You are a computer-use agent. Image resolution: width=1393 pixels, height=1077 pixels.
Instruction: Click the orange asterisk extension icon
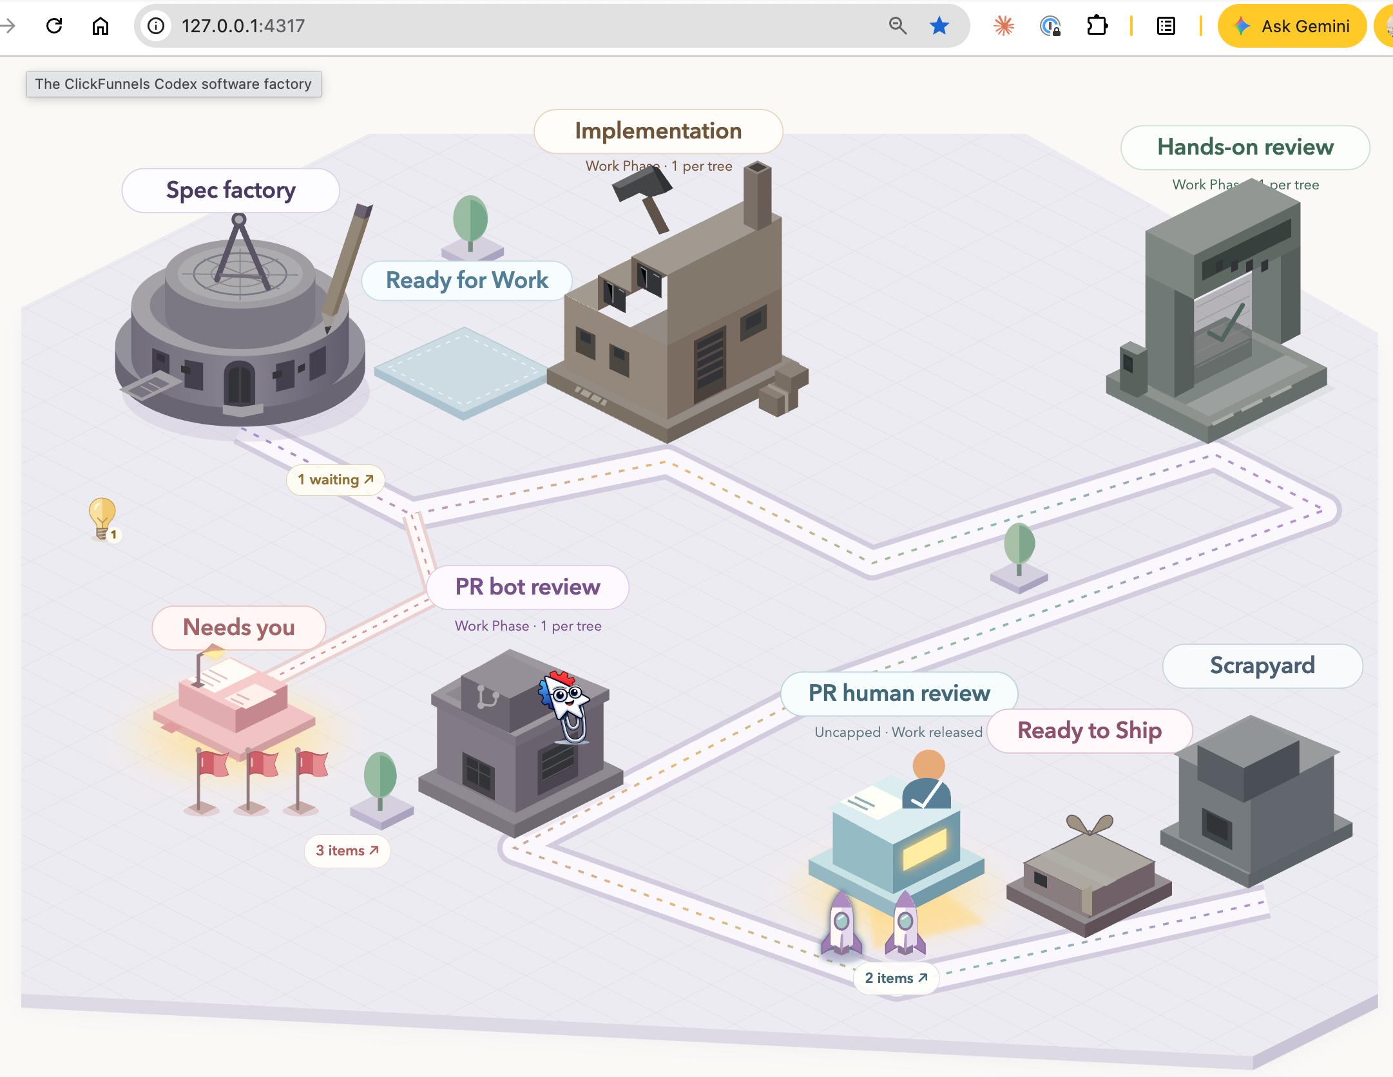[x=1004, y=26]
